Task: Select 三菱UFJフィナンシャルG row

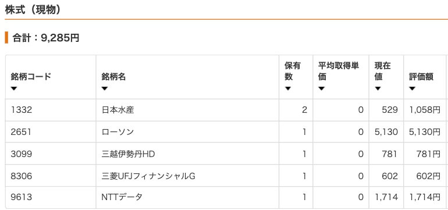Action: (x=226, y=176)
